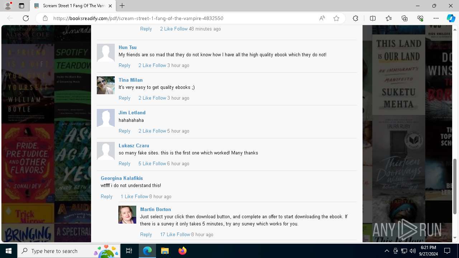
Task: Show hidden system tray icons
Action: [x=387, y=251]
